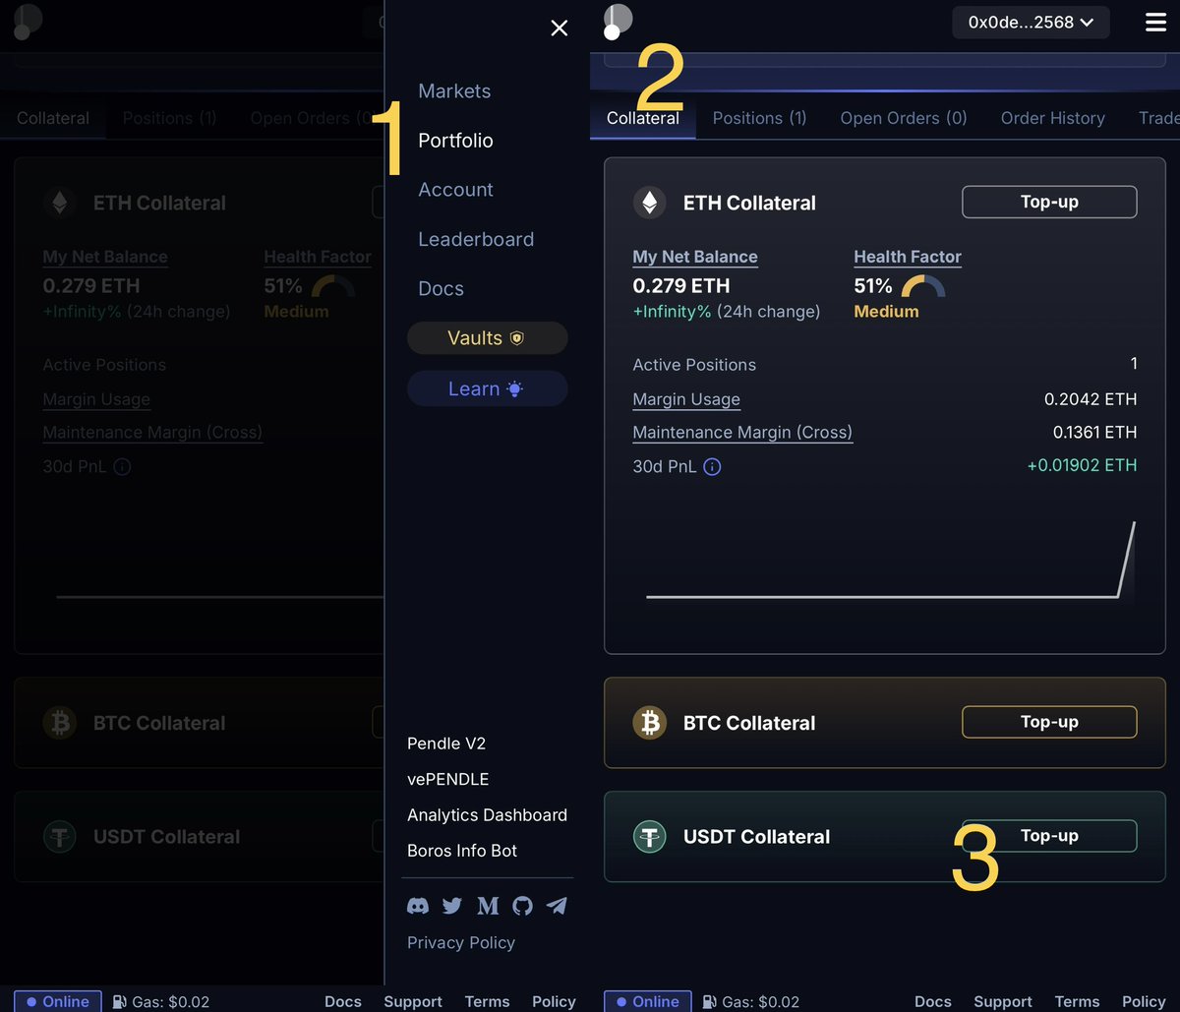Viewport: 1180px width, 1012px height.
Task: Switch to Collateral tab in right panel
Action: coord(643,118)
